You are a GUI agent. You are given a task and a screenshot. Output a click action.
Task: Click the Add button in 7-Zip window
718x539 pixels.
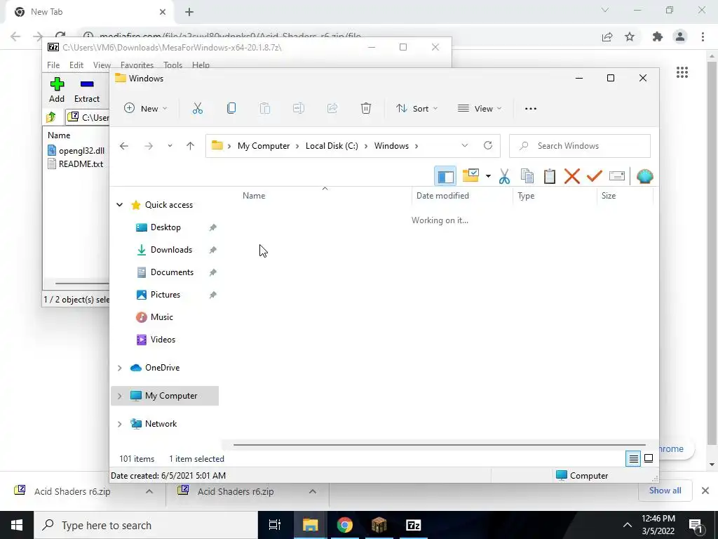coord(57,91)
